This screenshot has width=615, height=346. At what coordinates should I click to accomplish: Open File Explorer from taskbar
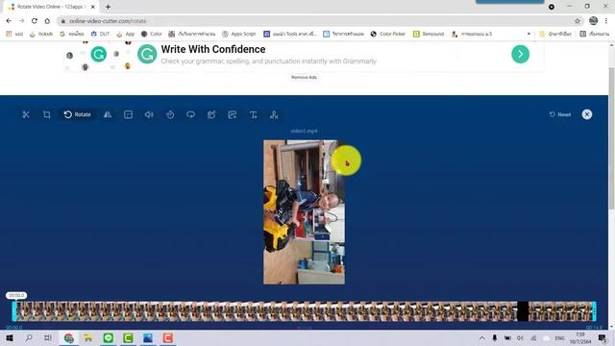88,337
